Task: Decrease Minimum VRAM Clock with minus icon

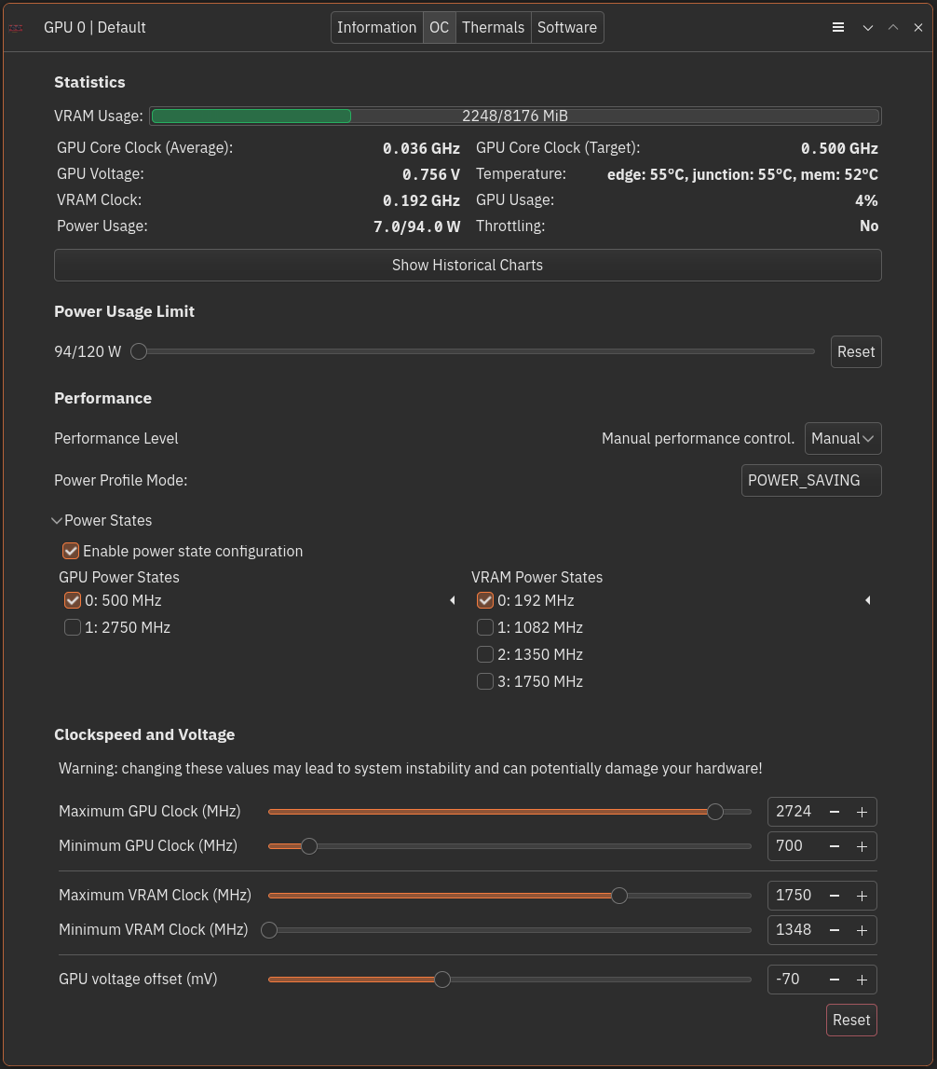Action: coord(835,931)
